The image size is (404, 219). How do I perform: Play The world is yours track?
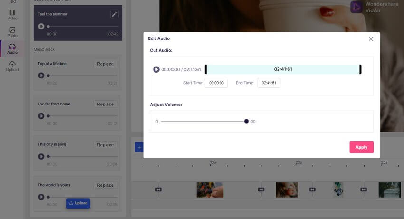coord(41,197)
